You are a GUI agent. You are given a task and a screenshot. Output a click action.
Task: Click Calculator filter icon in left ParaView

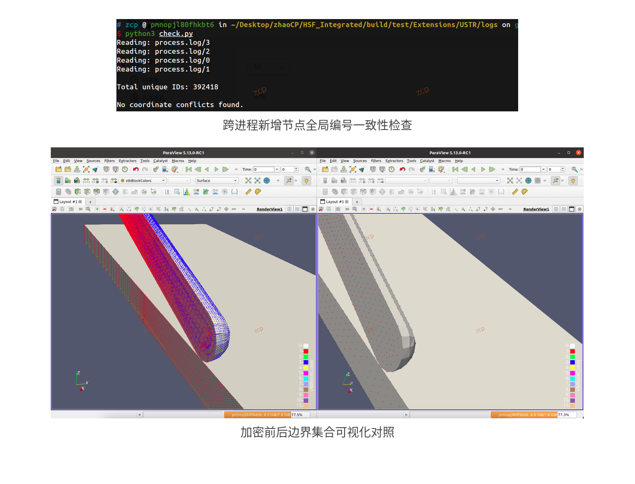coord(58,192)
